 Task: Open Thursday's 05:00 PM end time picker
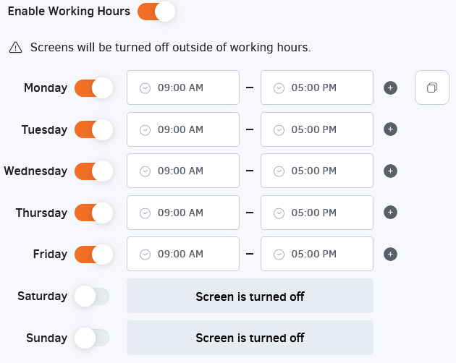(x=316, y=213)
